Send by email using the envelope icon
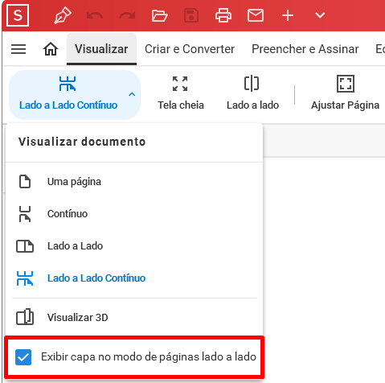Viewport: 385px width, 383px height. pos(256,15)
